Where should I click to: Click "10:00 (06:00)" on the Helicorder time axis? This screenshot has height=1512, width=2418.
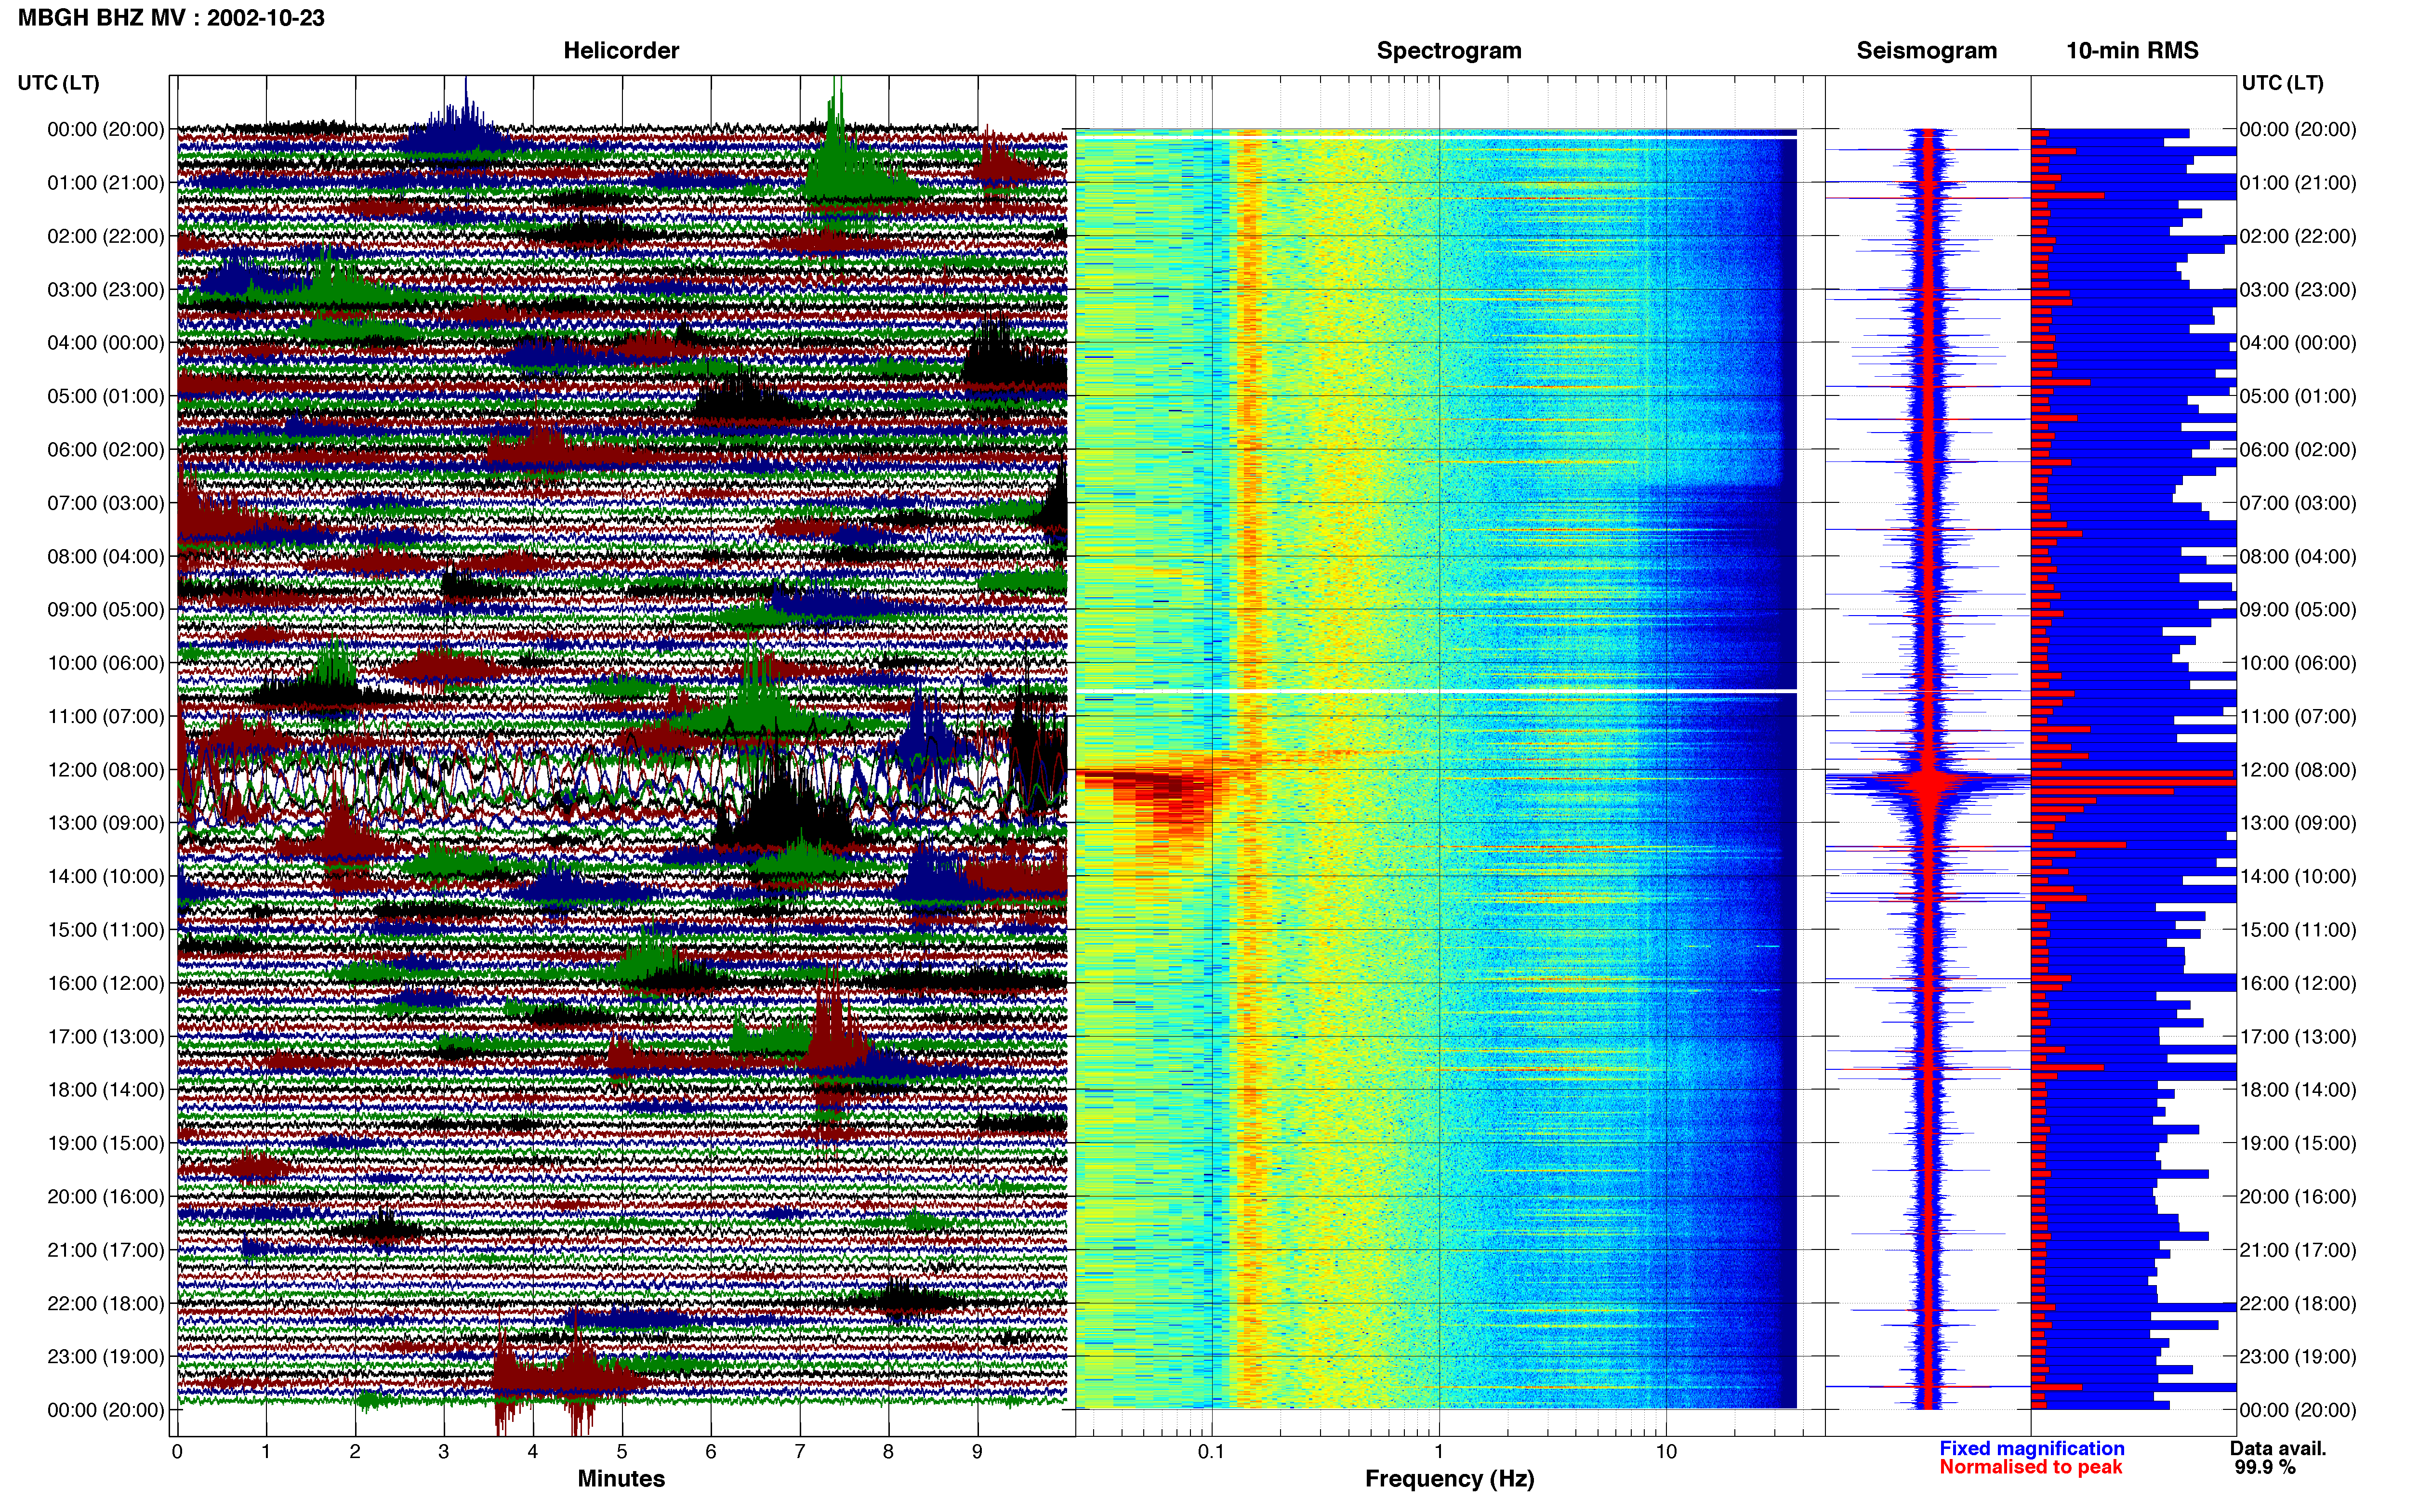(x=106, y=663)
